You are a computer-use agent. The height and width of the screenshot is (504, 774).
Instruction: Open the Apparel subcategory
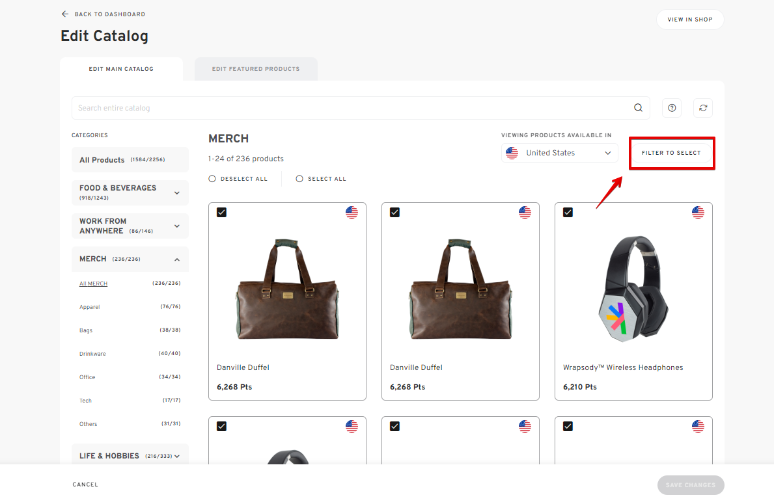coord(90,307)
